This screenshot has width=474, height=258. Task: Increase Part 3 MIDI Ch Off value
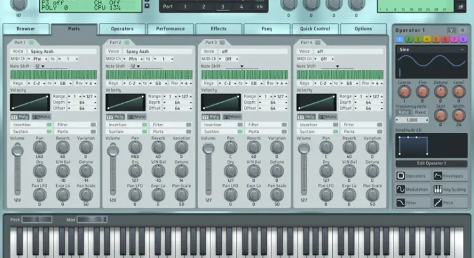[237, 59]
